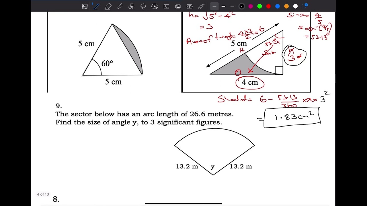Image resolution: width=367 pixels, height=206 pixels.
Task: Select the lasso selection tool
Action: tap(143, 6)
